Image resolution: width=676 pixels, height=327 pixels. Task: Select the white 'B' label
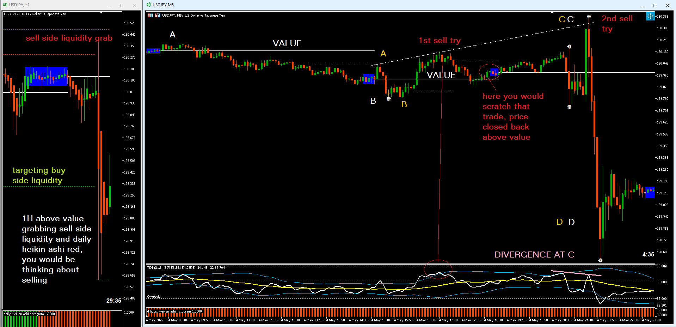pos(373,101)
